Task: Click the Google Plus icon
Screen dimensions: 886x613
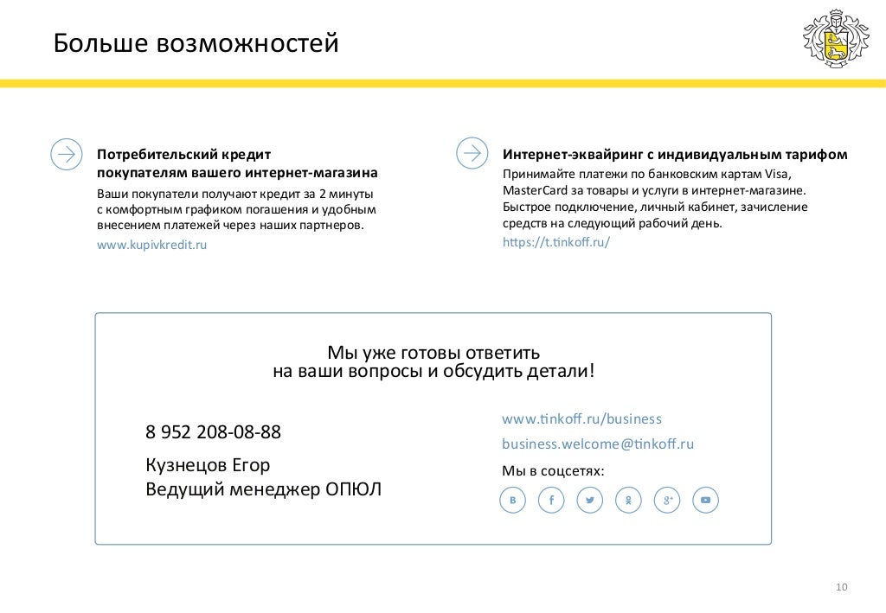Action: pos(667,500)
